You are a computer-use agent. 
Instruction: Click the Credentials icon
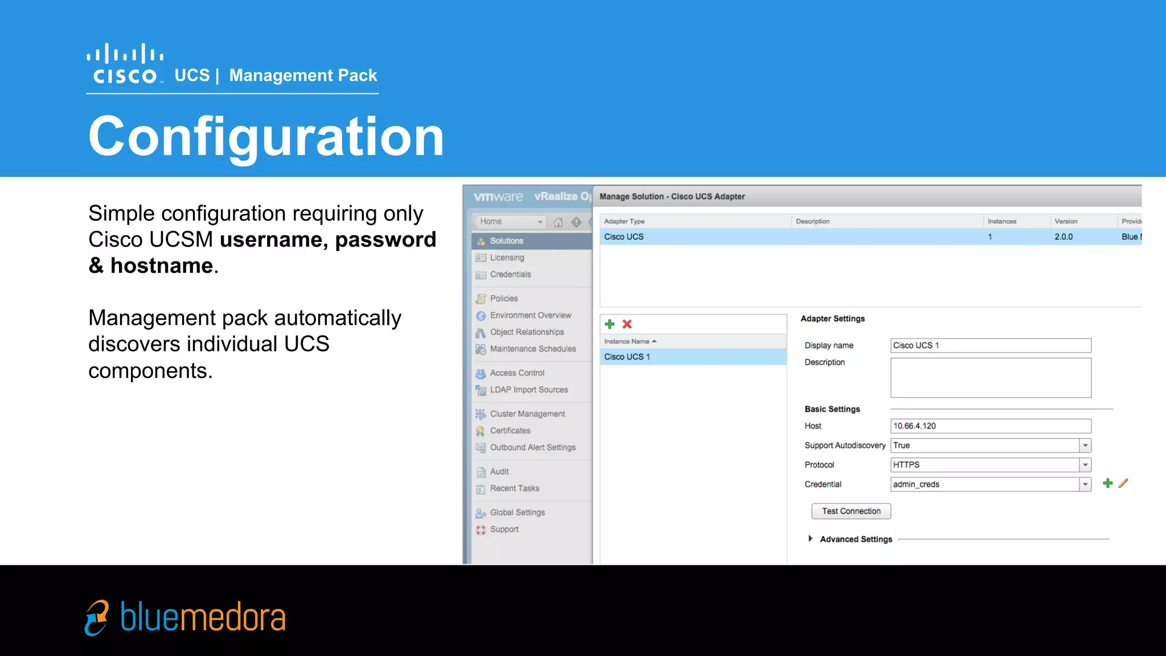coord(481,275)
